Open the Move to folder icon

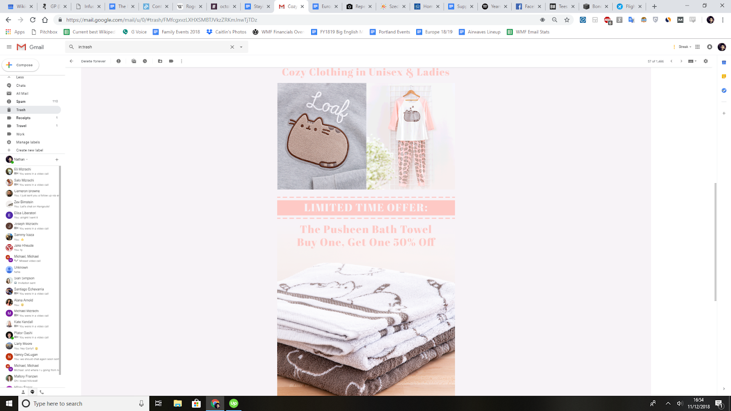[x=160, y=61]
